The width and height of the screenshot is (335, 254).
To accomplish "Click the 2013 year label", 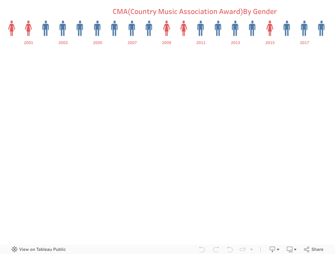I will pos(236,43).
